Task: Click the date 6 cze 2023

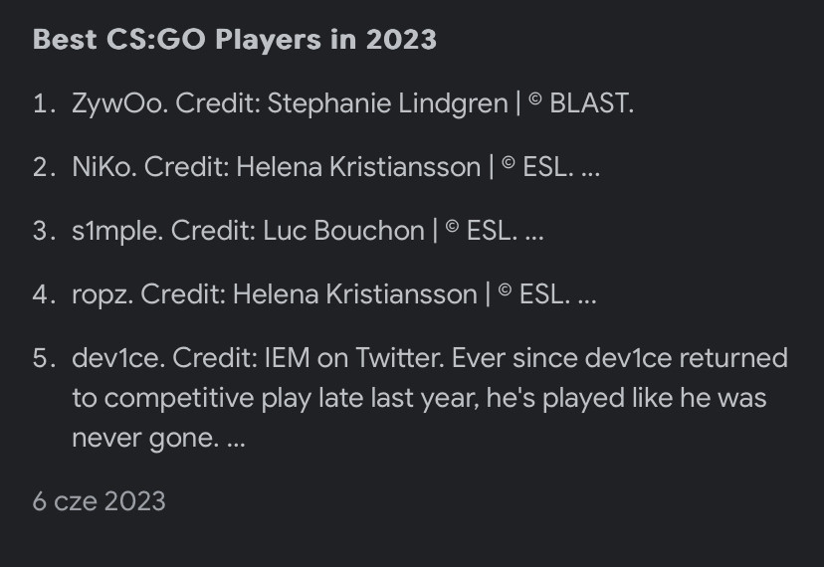Action: coord(99,501)
